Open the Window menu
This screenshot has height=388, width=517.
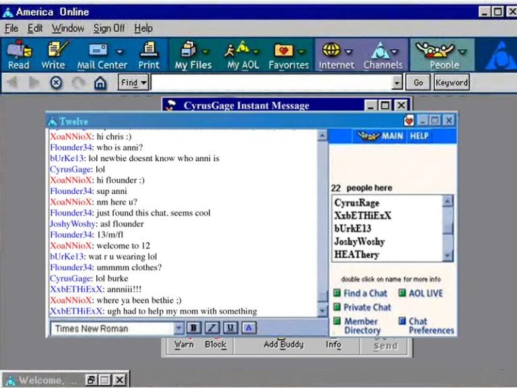tap(68, 28)
